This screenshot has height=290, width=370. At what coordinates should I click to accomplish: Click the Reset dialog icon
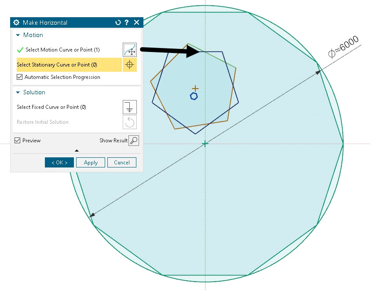pos(117,22)
